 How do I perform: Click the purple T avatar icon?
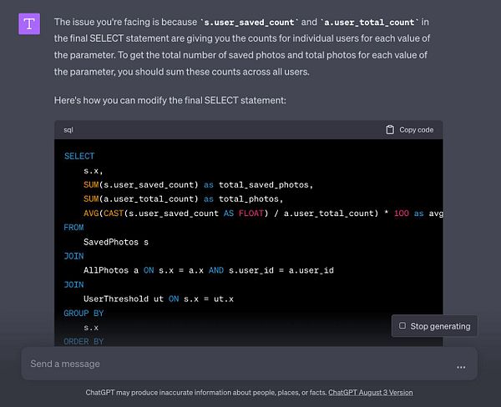(29, 23)
